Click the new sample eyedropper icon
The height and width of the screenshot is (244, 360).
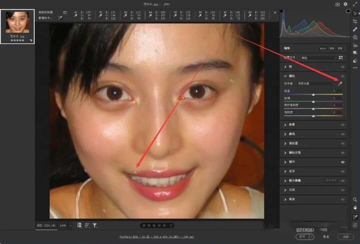tap(60, 18)
